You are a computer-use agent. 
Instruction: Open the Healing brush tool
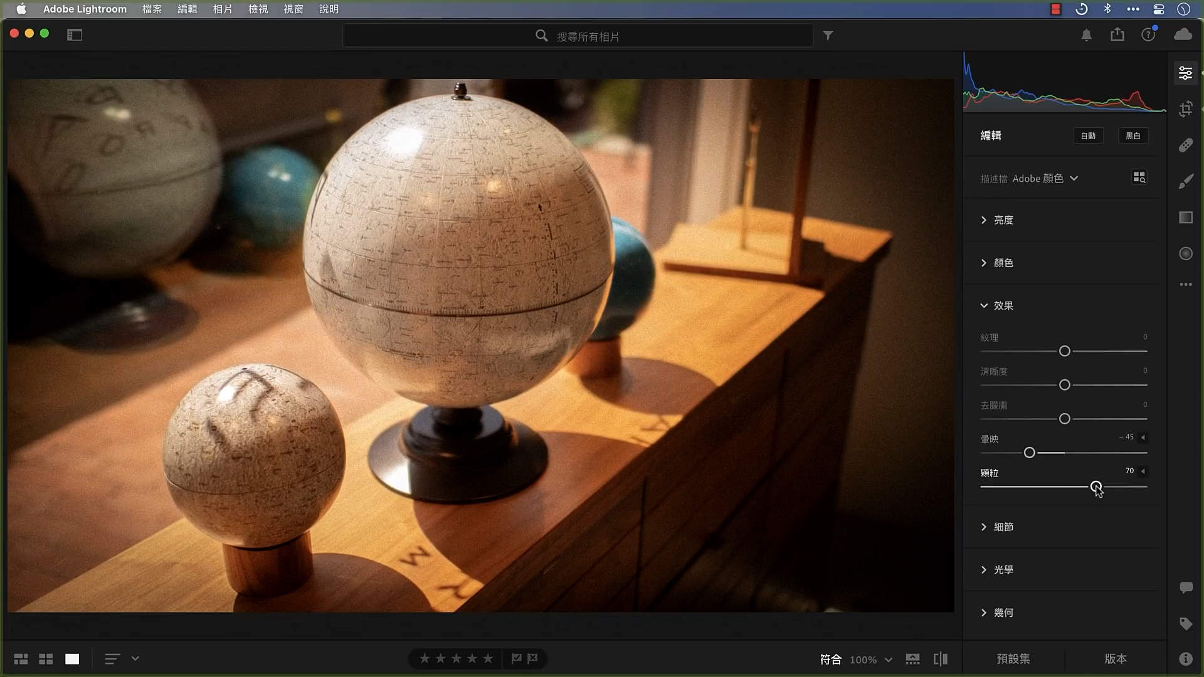click(1186, 145)
